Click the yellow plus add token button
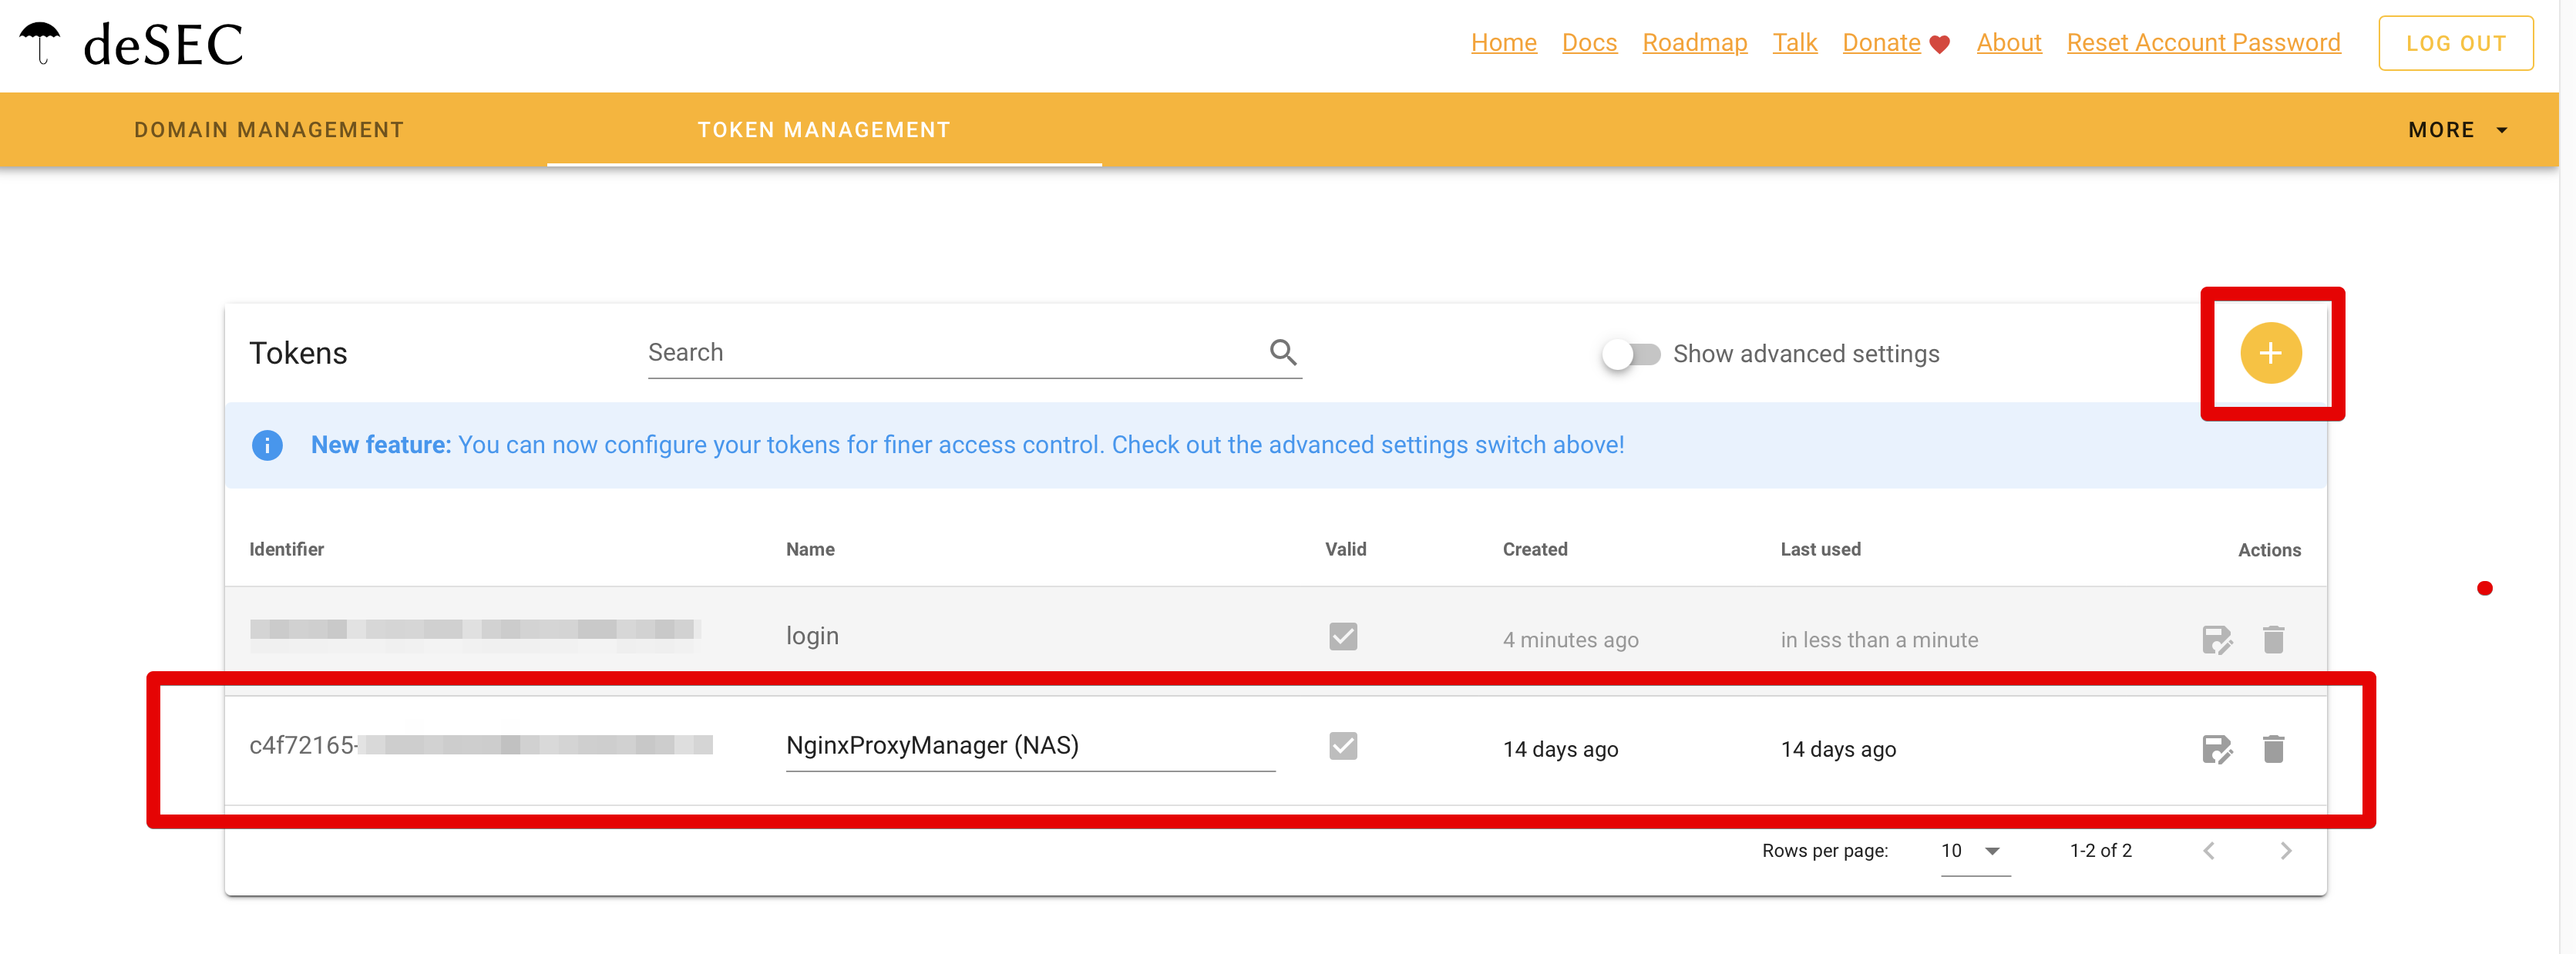2576x954 pixels. 2270,353
